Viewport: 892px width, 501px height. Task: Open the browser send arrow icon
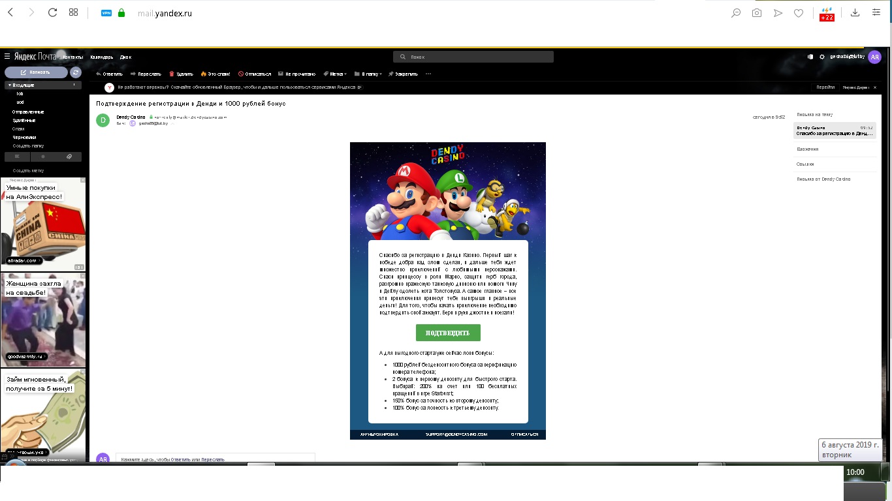click(778, 12)
